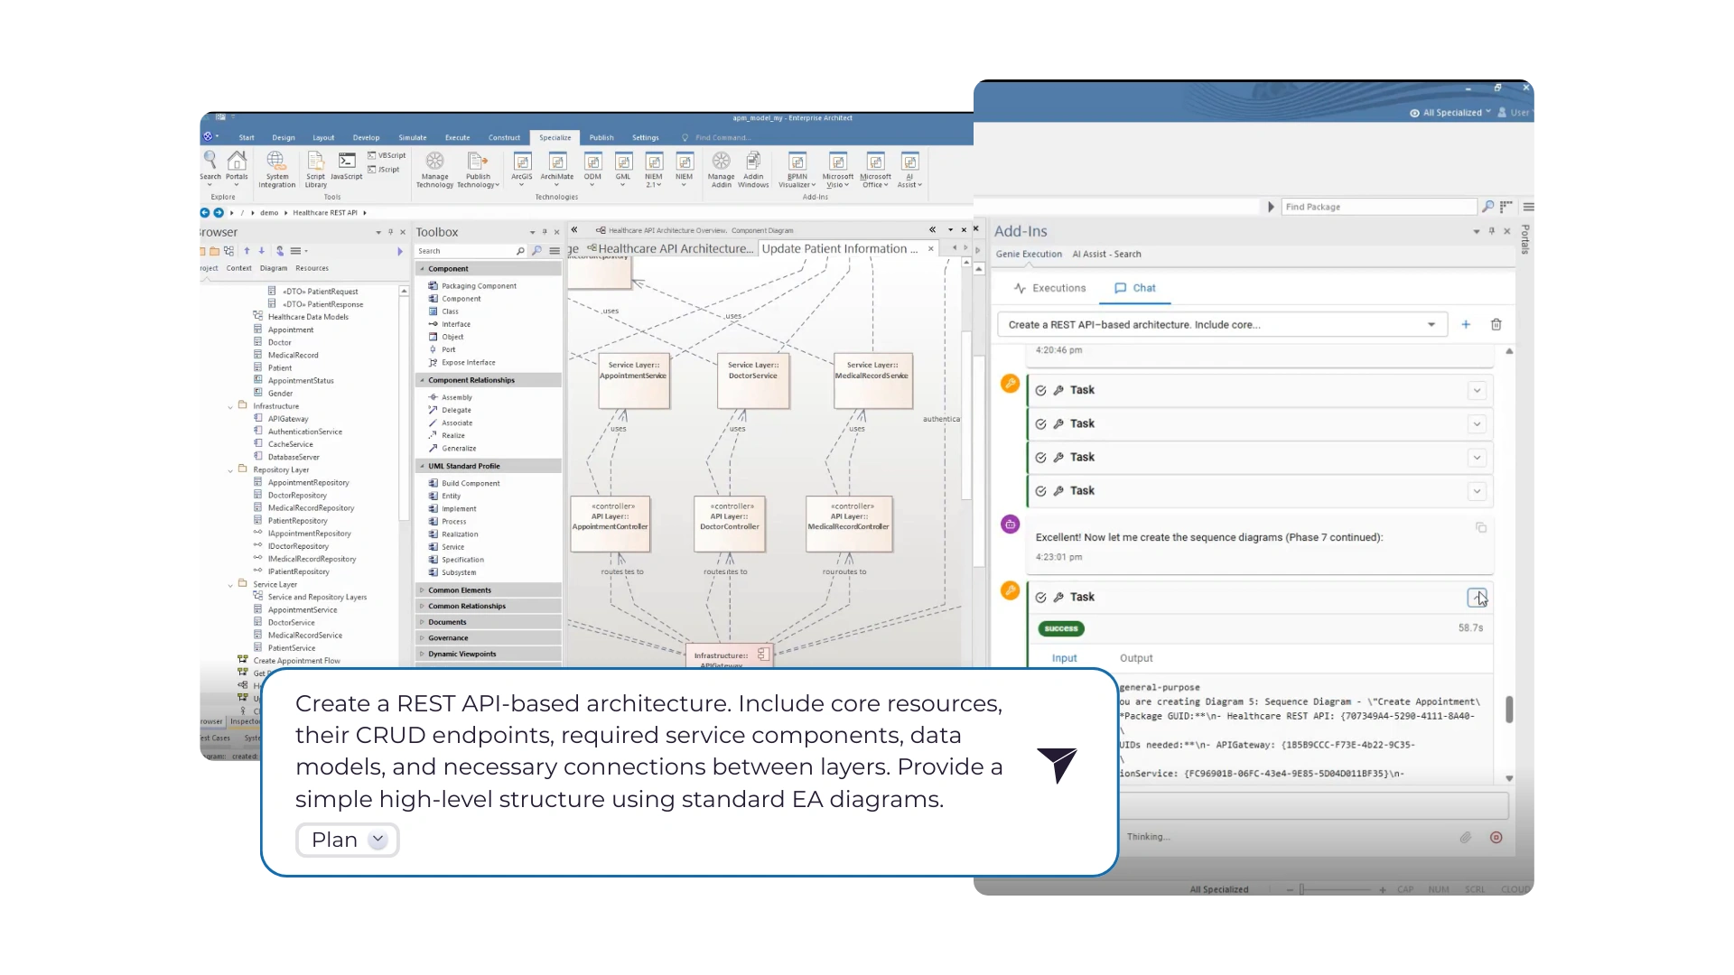The width and height of the screenshot is (1734, 975).
Task: Click the stop button beside Thinking
Action: (1496, 837)
